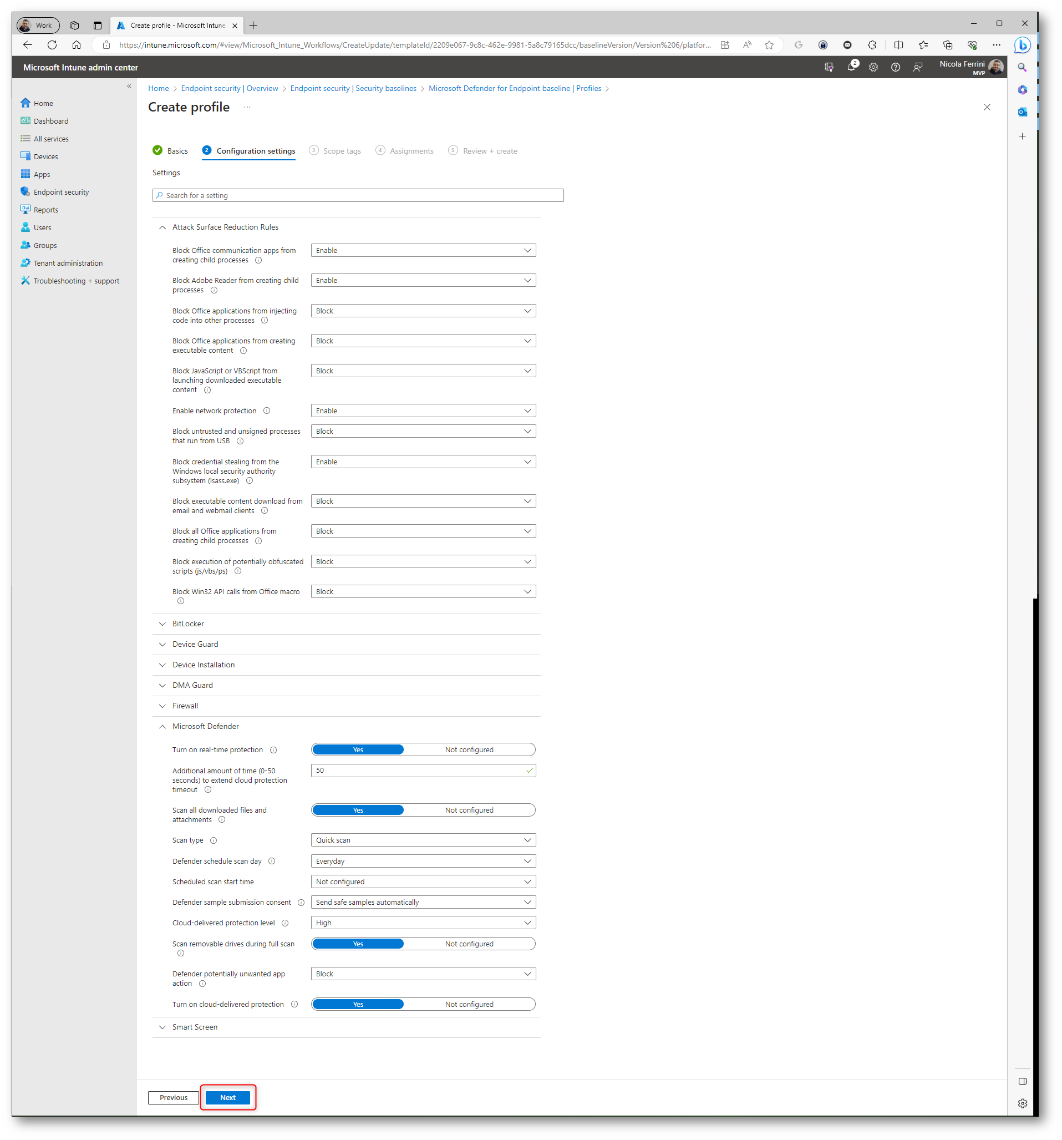Go to the Basics step tab

coord(170,151)
